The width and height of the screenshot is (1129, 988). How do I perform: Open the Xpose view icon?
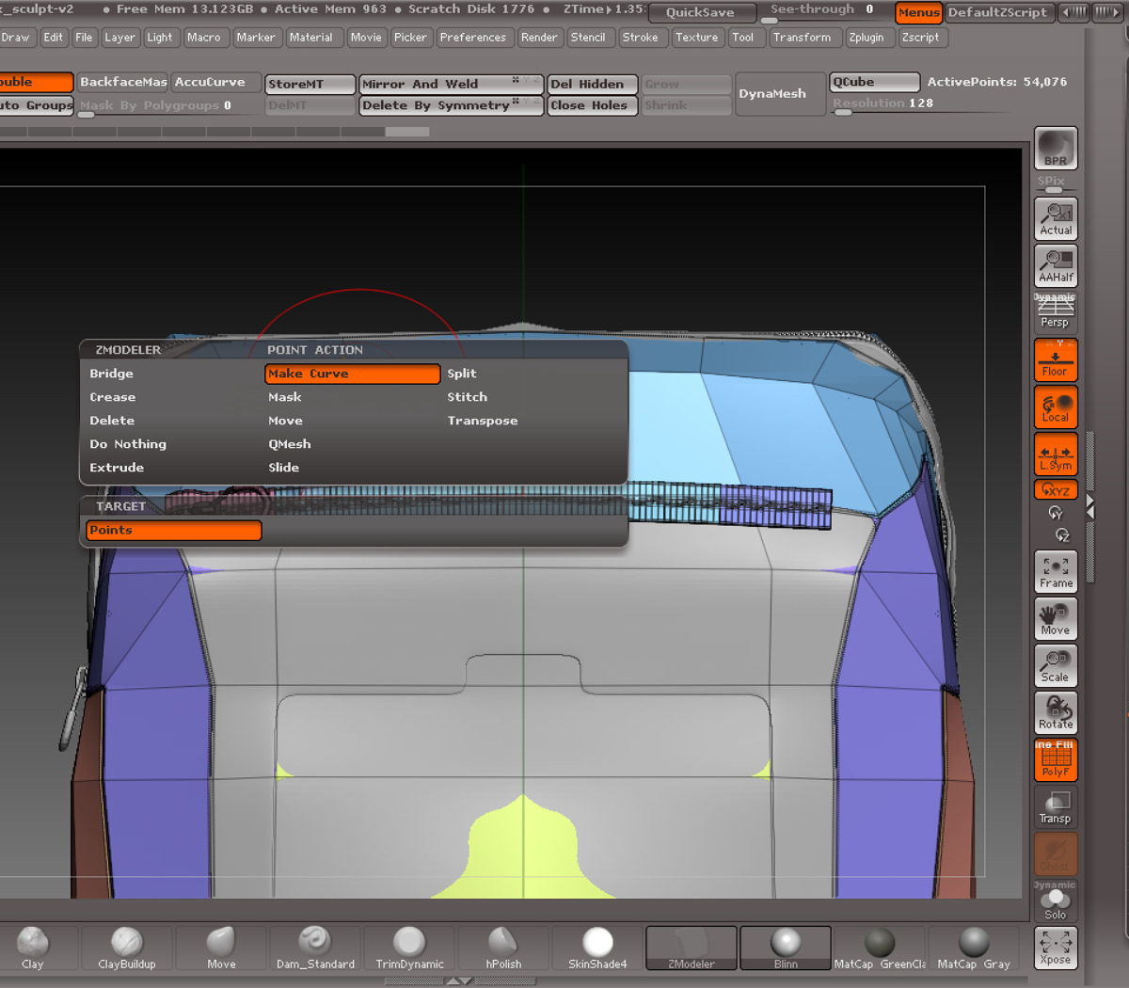click(1056, 948)
